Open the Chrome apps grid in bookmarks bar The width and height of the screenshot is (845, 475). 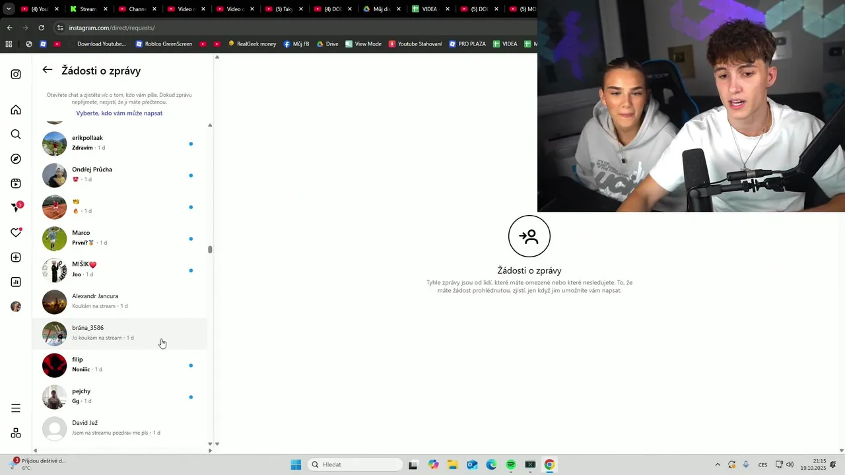tap(9, 44)
